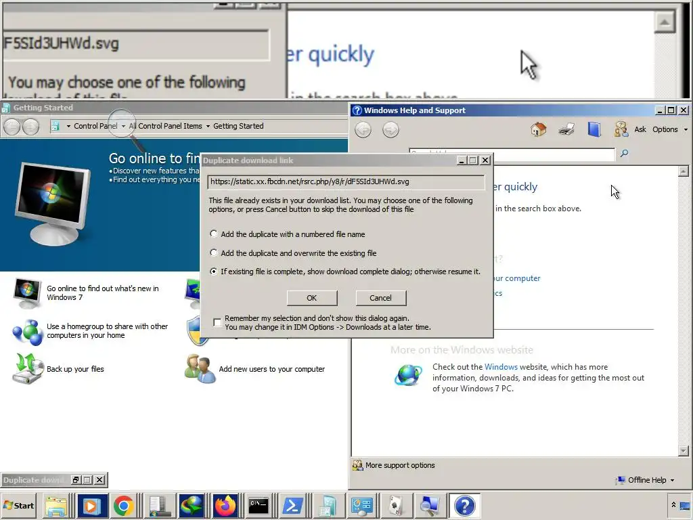Click the Control Panel taskbar icon

pos(361,506)
